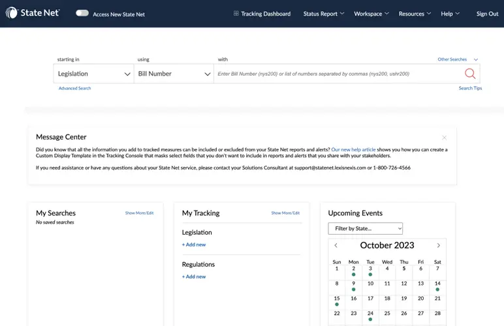Open the Bill Number using dropdown

coord(174,74)
